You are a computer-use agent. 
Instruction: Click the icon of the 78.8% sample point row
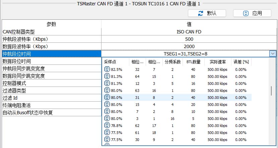click(x=107, y=126)
